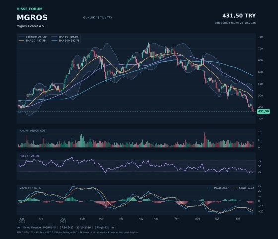Click the Tem month label
Image resolution: width=278 pixels, height=239 pixels.
[x=177, y=219]
